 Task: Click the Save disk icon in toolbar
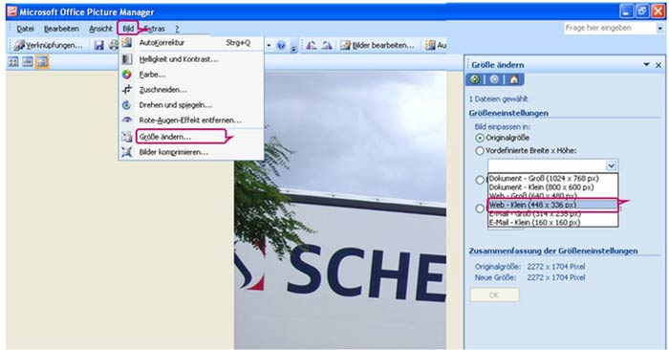(99, 45)
